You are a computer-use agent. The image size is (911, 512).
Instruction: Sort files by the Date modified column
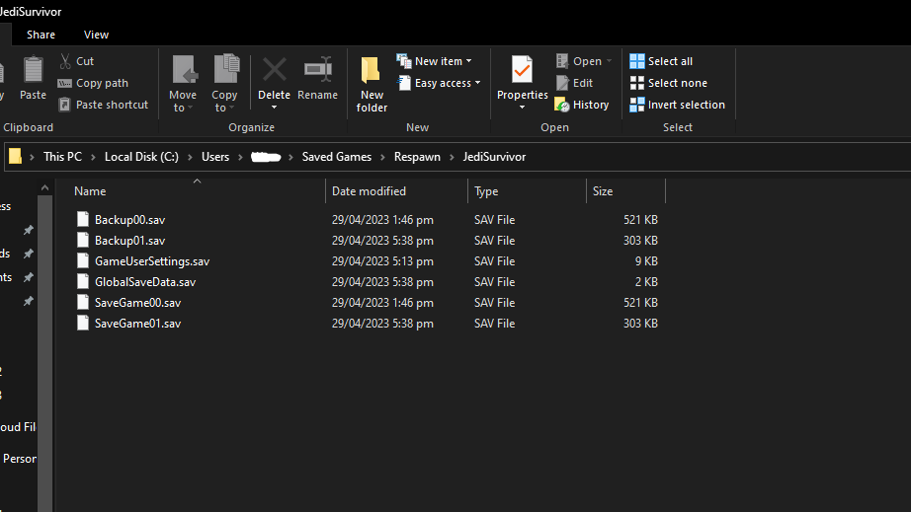369,191
